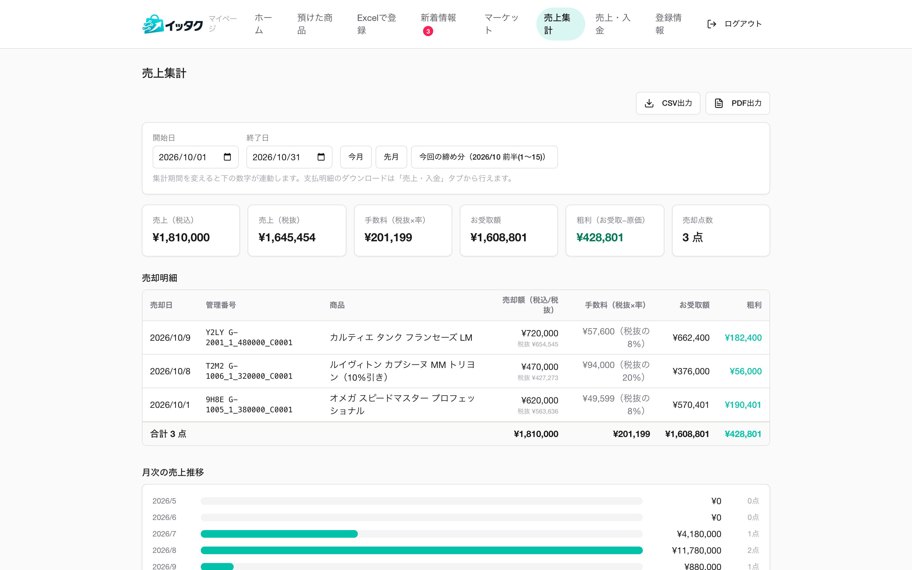Click お受取額 column header
The height and width of the screenshot is (570, 912).
[694, 305]
